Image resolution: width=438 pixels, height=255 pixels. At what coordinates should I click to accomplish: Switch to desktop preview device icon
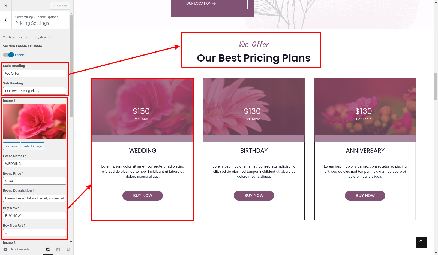(48, 249)
